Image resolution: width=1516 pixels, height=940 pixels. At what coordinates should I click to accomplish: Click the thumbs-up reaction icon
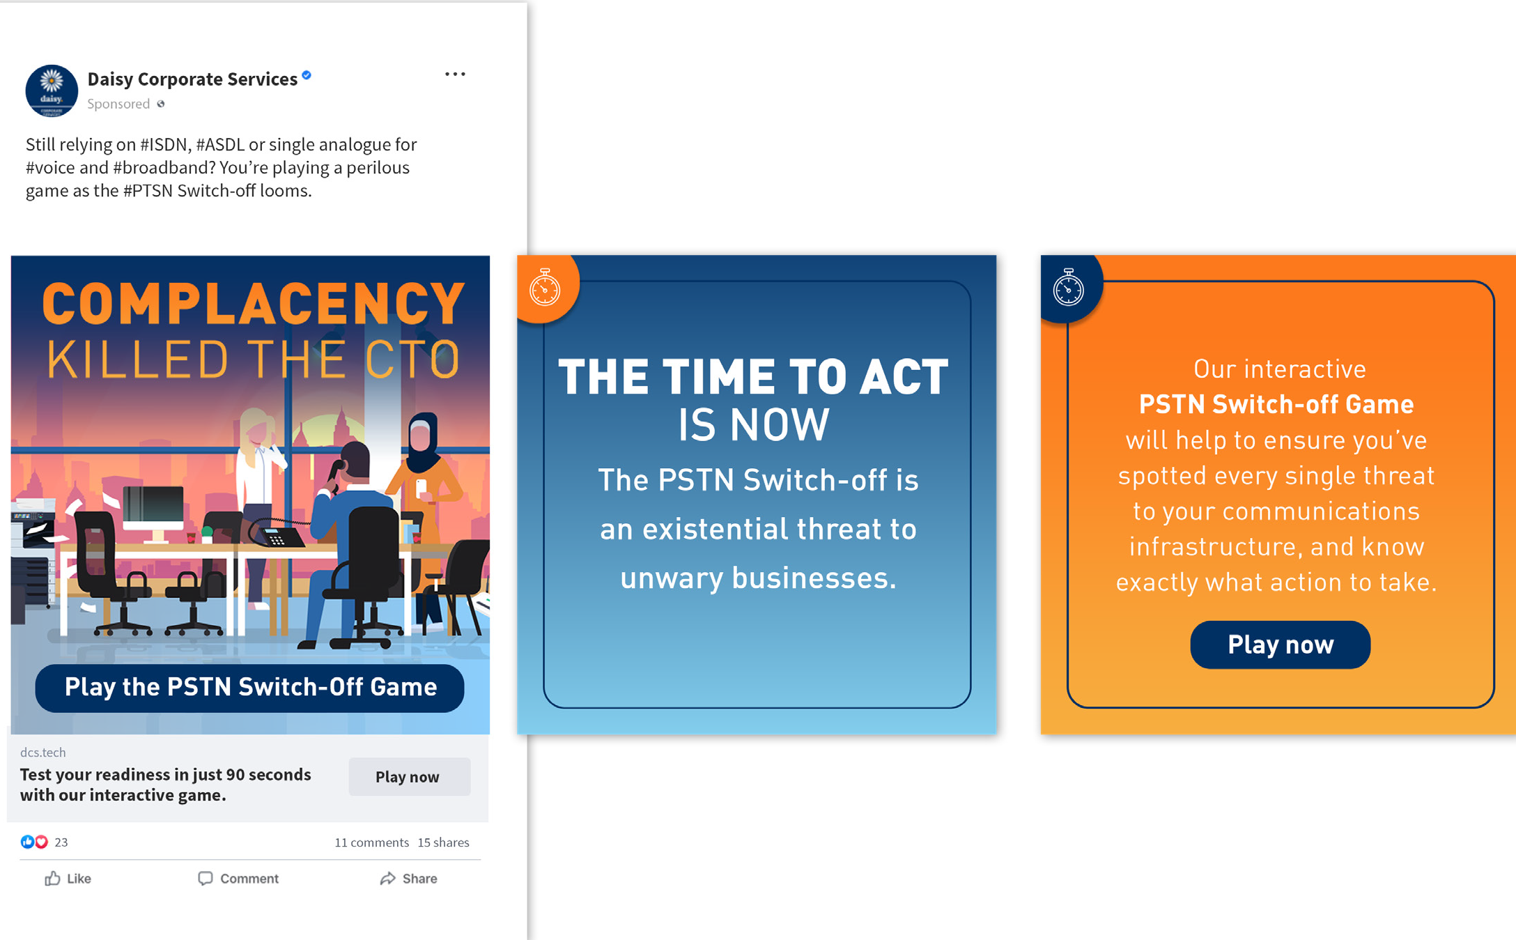[x=27, y=842]
